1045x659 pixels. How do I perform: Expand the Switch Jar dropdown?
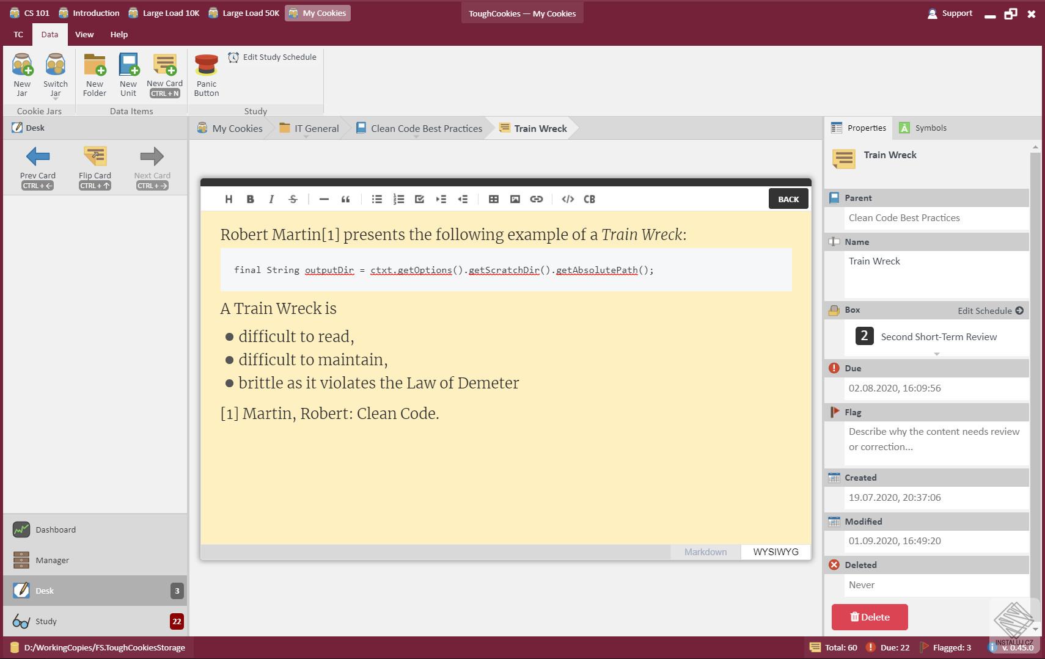(x=56, y=98)
